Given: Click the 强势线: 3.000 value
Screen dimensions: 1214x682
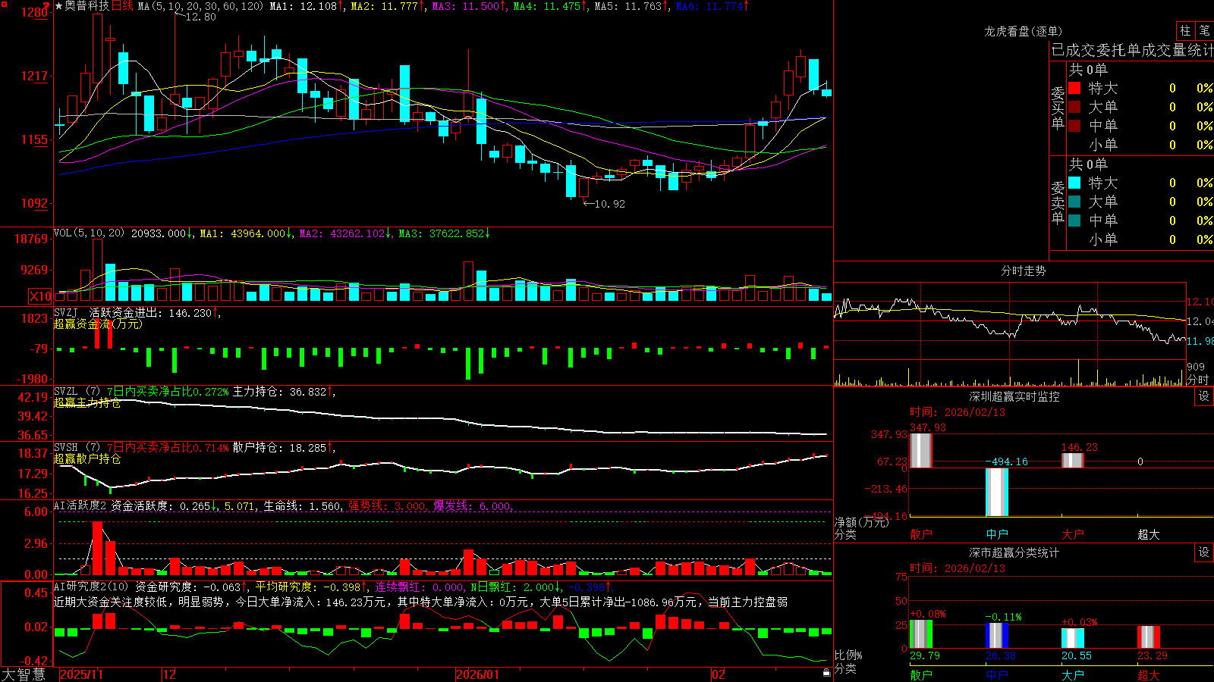Looking at the screenshot, I should pos(387,506).
